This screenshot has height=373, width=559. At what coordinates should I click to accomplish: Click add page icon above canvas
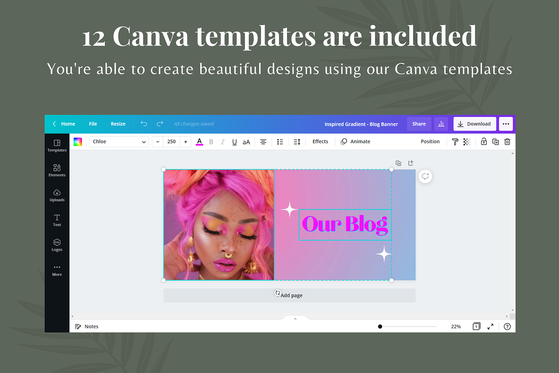(x=410, y=163)
